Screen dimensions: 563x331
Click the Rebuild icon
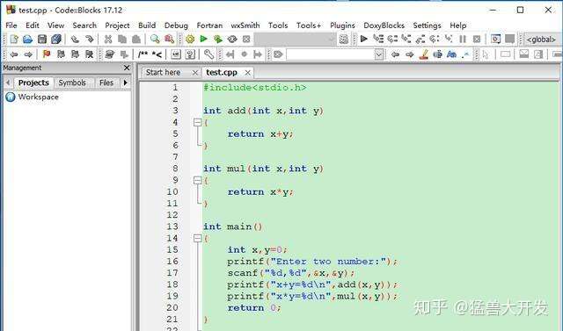pyautogui.click(x=232, y=39)
